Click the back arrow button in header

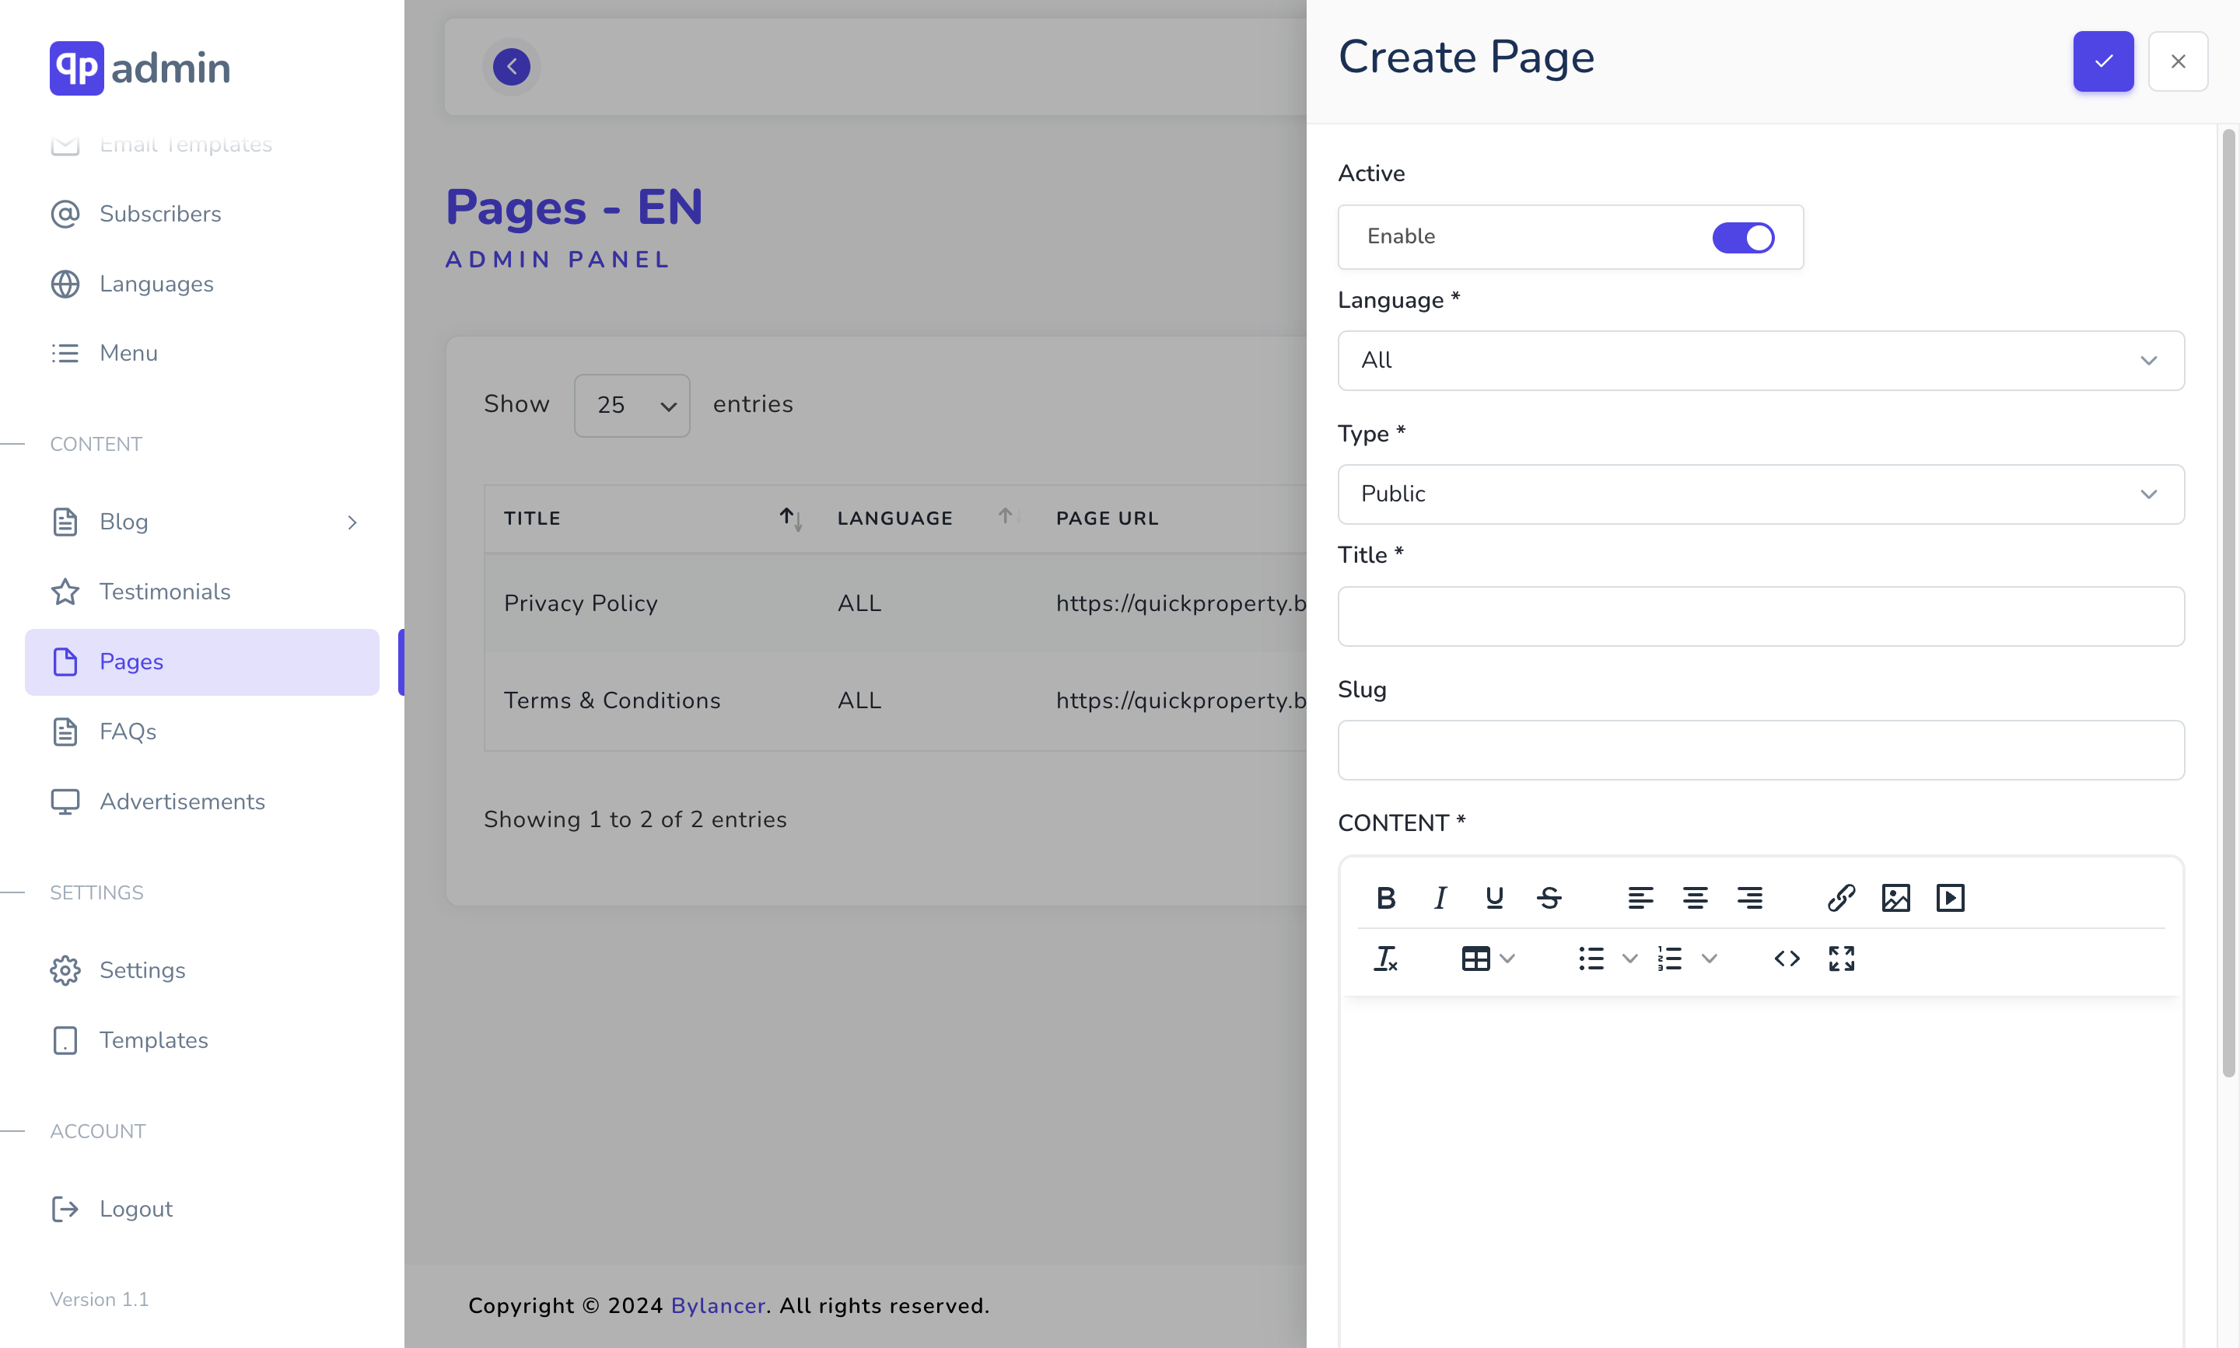coord(512,66)
